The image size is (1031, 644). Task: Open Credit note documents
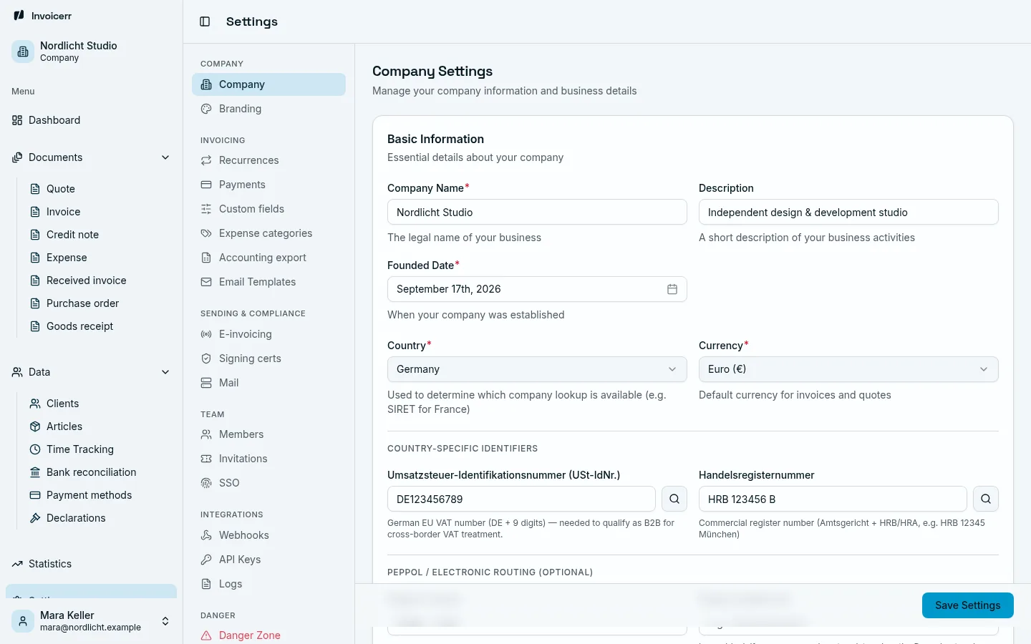pyautogui.click(x=100, y=235)
